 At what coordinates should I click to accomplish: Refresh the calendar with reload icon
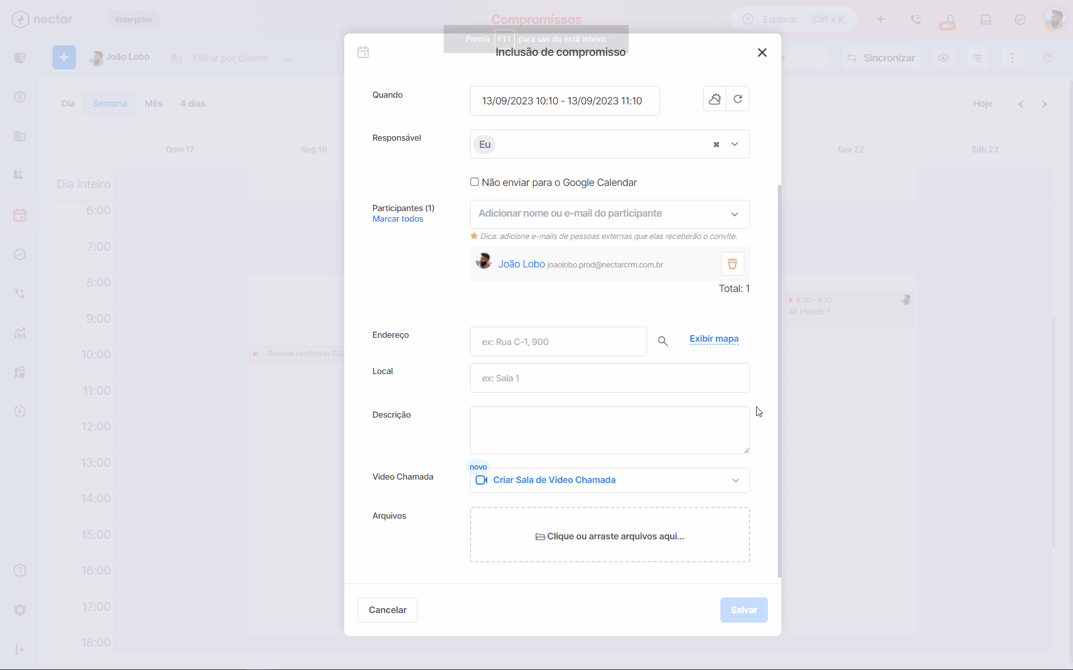coord(1048,58)
